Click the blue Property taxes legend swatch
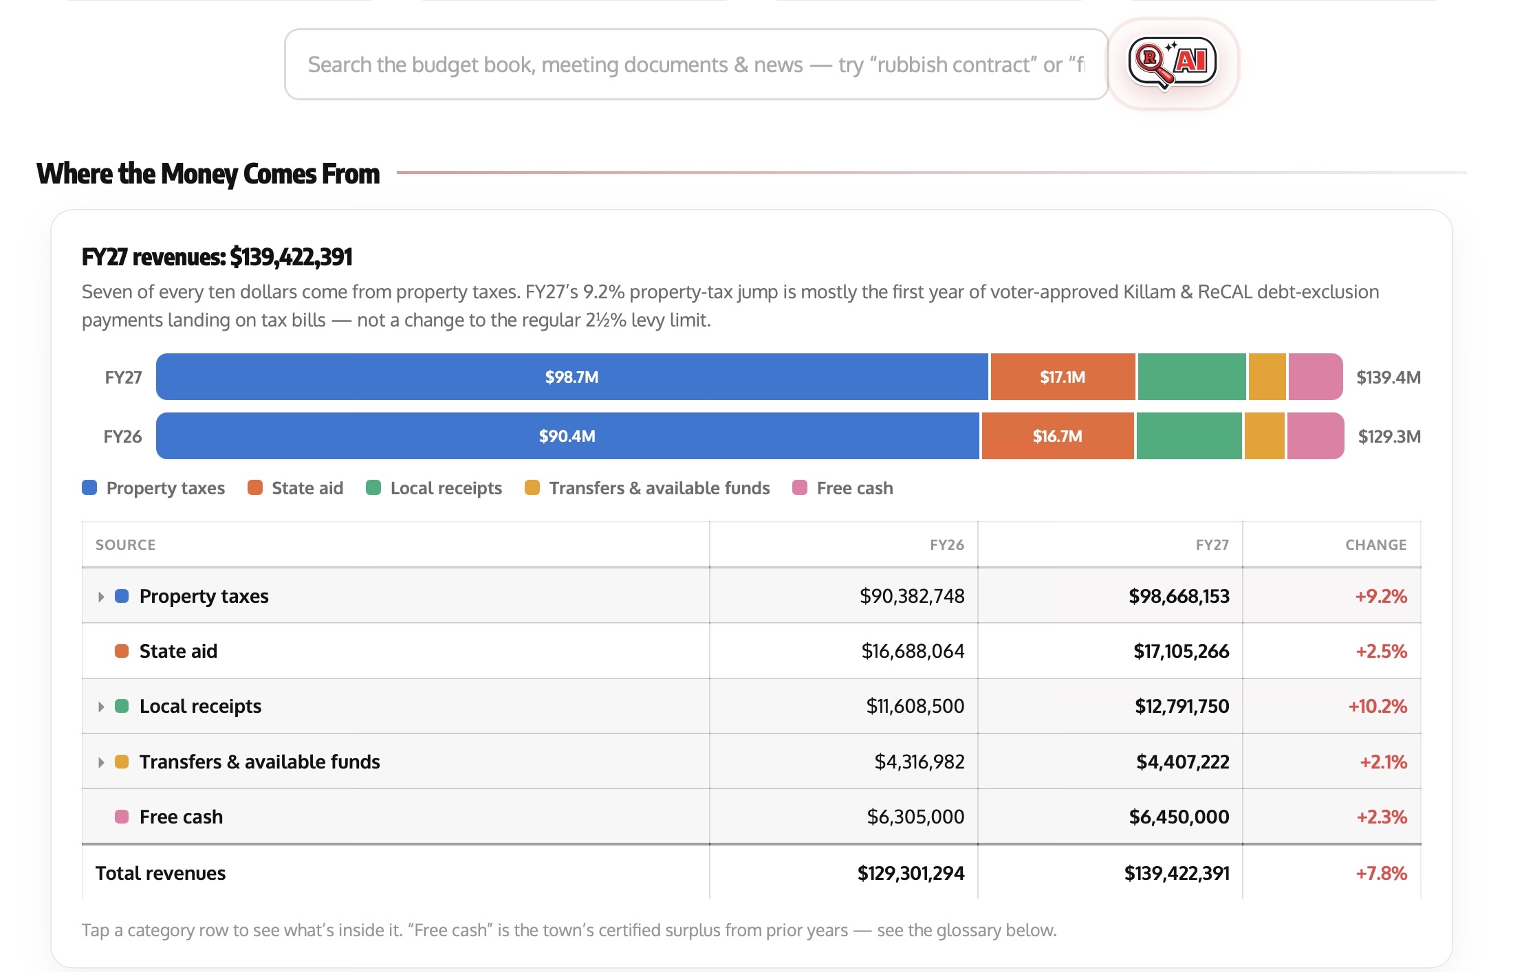Screen dimensions: 1524x972 click(89, 488)
